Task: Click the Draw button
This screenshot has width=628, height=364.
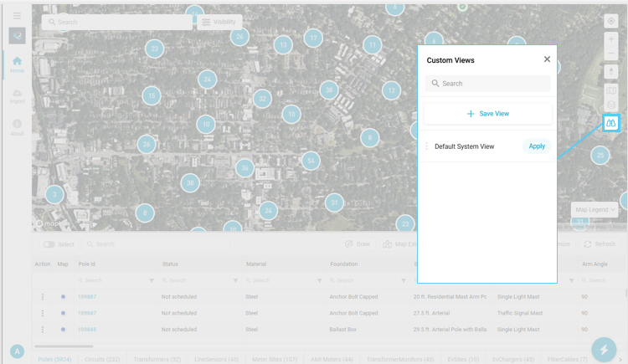Action: click(358, 244)
